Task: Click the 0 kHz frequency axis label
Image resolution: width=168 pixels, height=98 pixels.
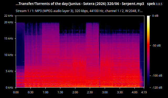Action: [9, 88]
